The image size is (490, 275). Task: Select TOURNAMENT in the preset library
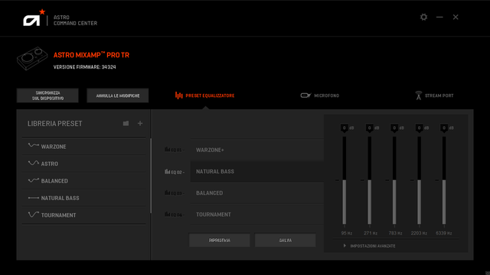tap(83, 215)
